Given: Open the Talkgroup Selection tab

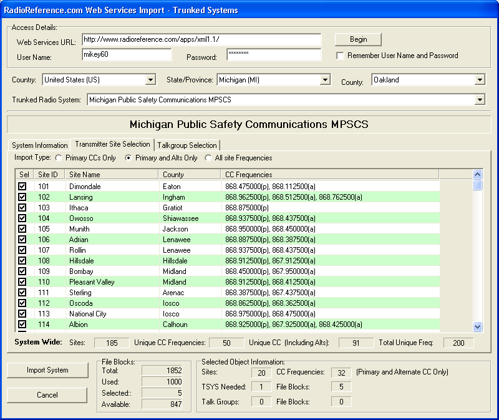Looking at the screenshot, I should pyautogui.click(x=187, y=145).
